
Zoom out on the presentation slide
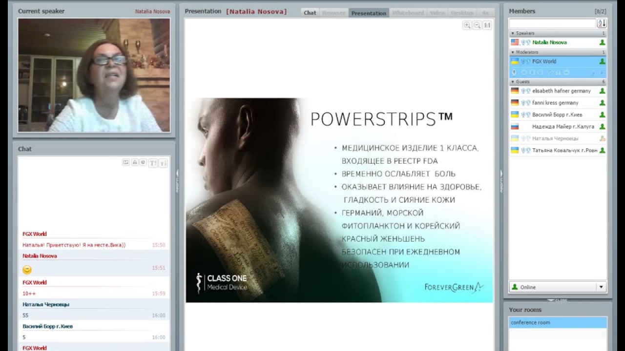(x=477, y=25)
